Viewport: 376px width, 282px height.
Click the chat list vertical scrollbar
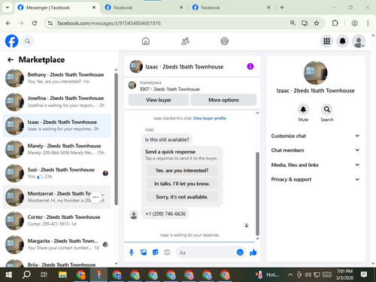tap(116, 139)
